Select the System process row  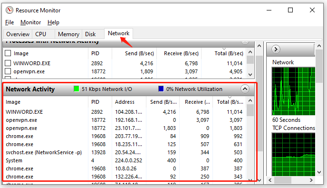click(125, 160)
